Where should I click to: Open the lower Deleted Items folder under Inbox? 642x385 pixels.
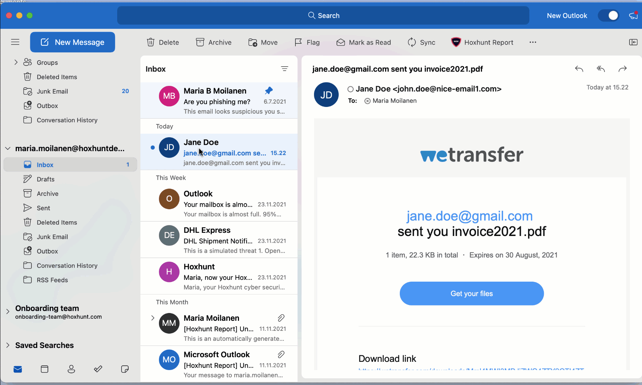(x=70, y=222)
